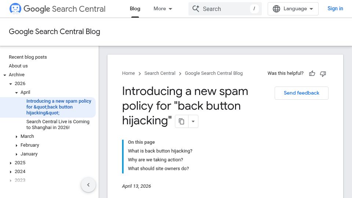
Task: Open About us page
Action: click(x=18, y=66)
